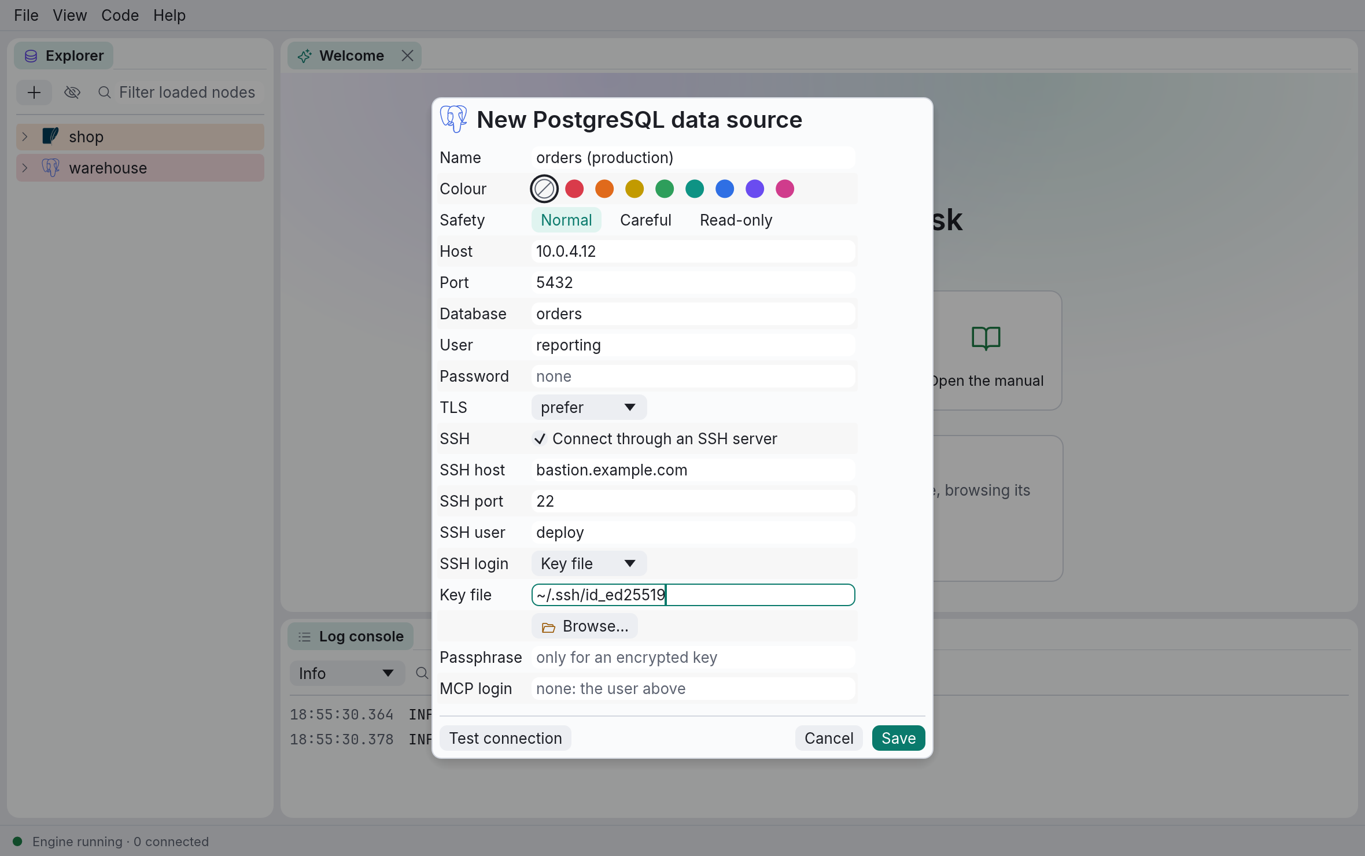
Task: Click Test connection button
Action: click(x=506, y=739)
